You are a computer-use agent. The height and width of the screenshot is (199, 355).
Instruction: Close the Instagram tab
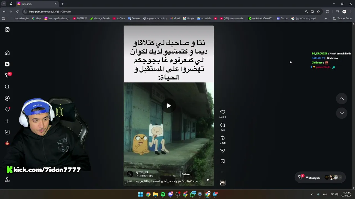pyautogui.click(x=56, y=4)
